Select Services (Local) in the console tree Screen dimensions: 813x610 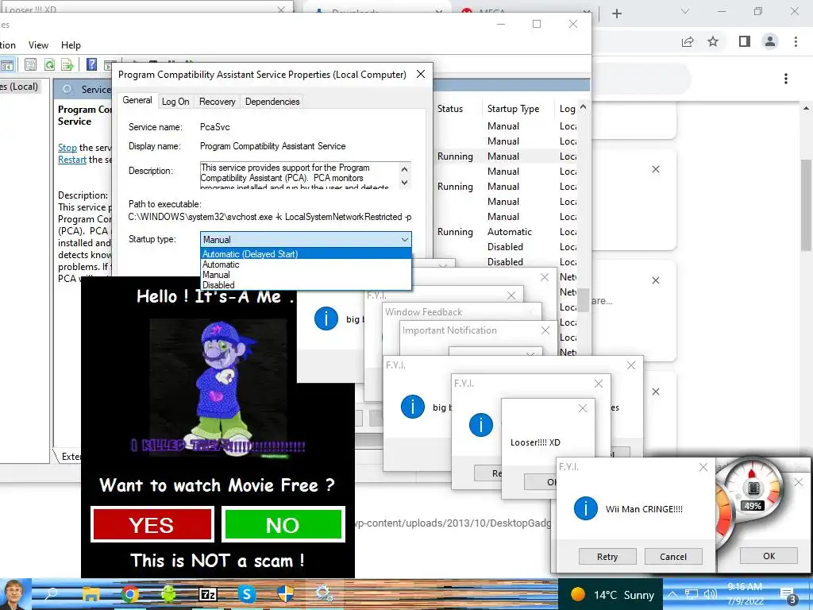(x=20, y=87)
